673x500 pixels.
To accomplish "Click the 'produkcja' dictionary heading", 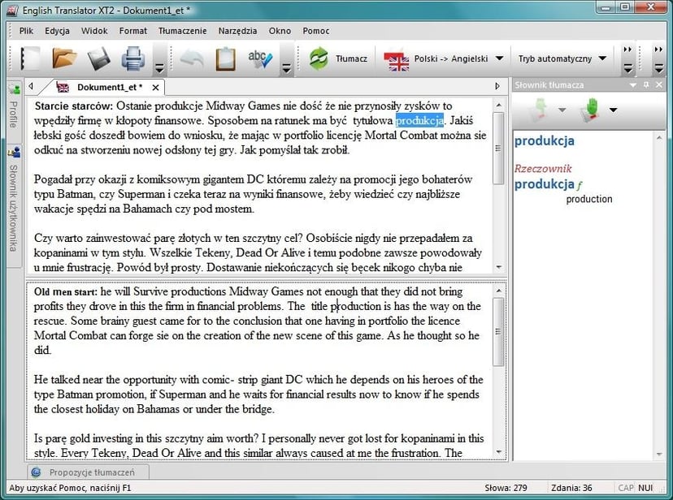I will 545,140.
